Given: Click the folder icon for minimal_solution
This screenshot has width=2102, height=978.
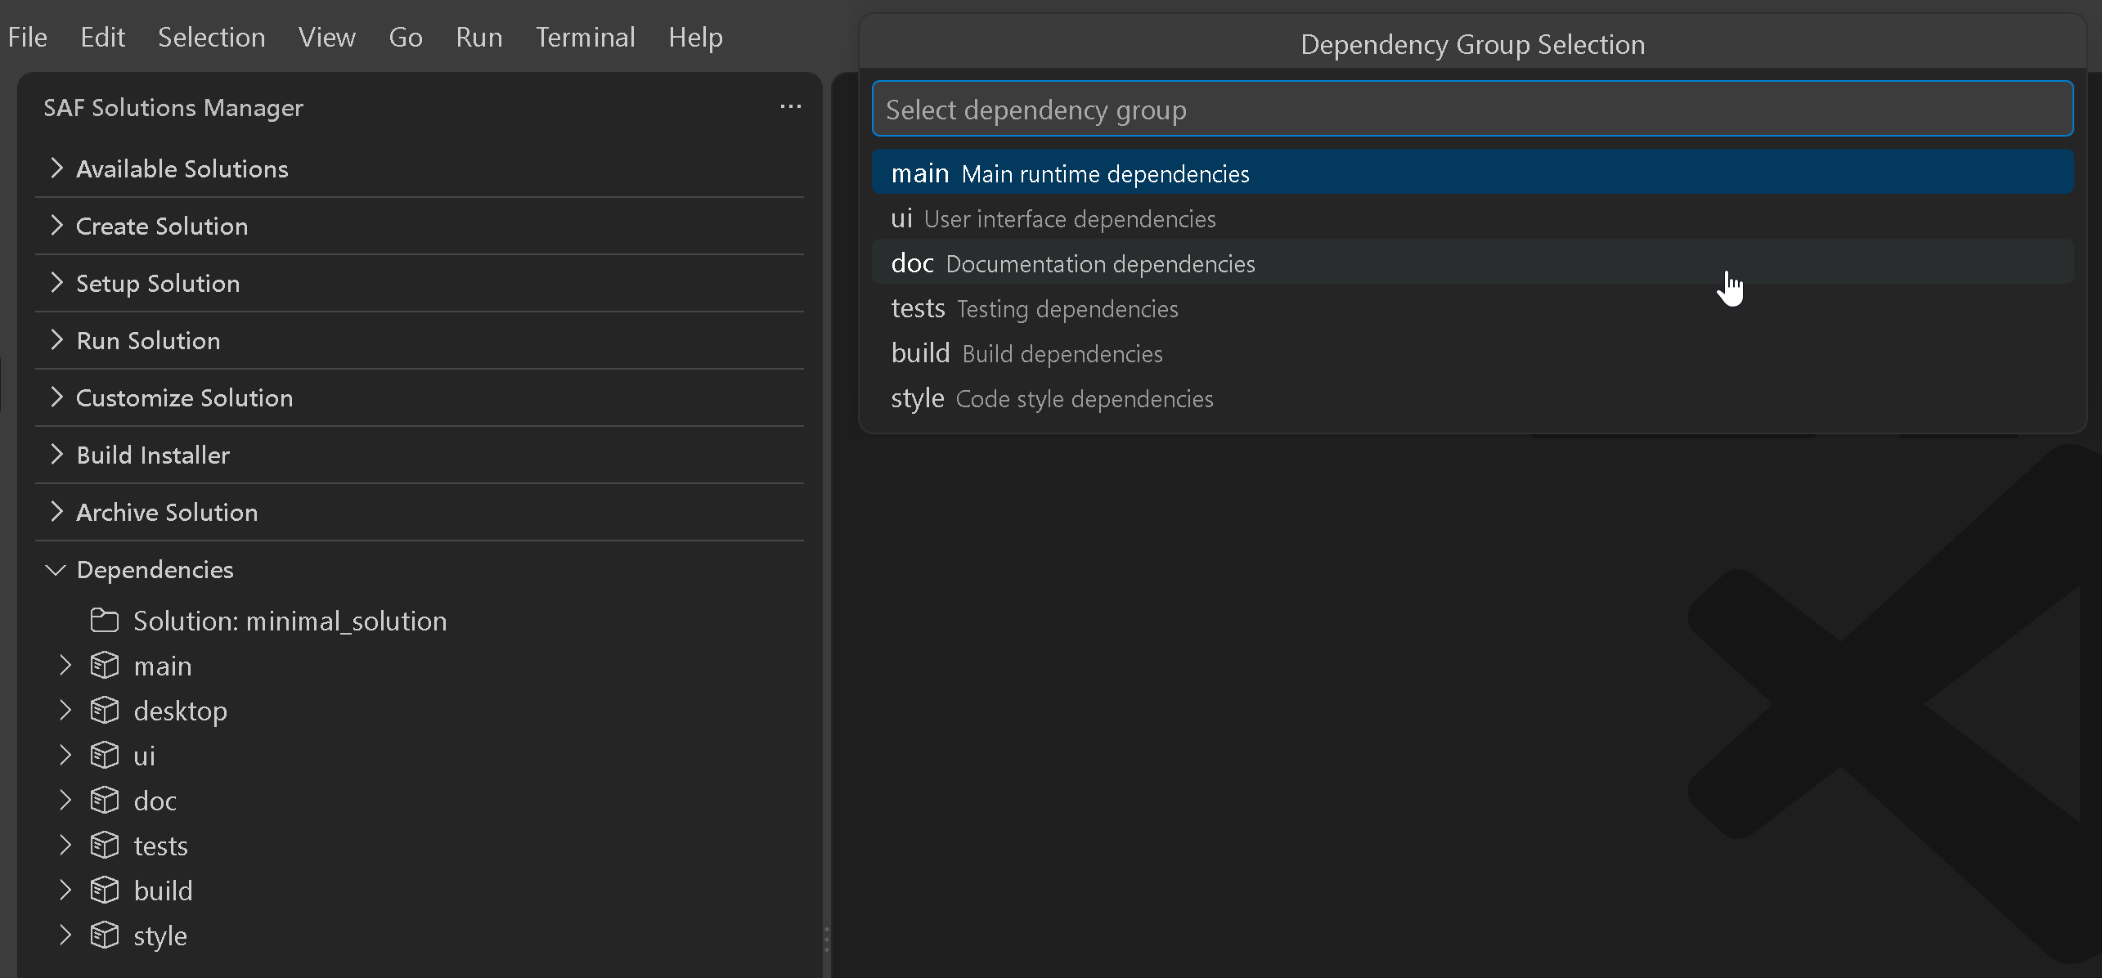Looking at the screenshot, I should click(x=105, y=621).
